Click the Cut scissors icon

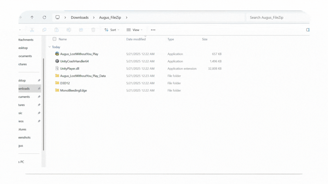point(32,30)
